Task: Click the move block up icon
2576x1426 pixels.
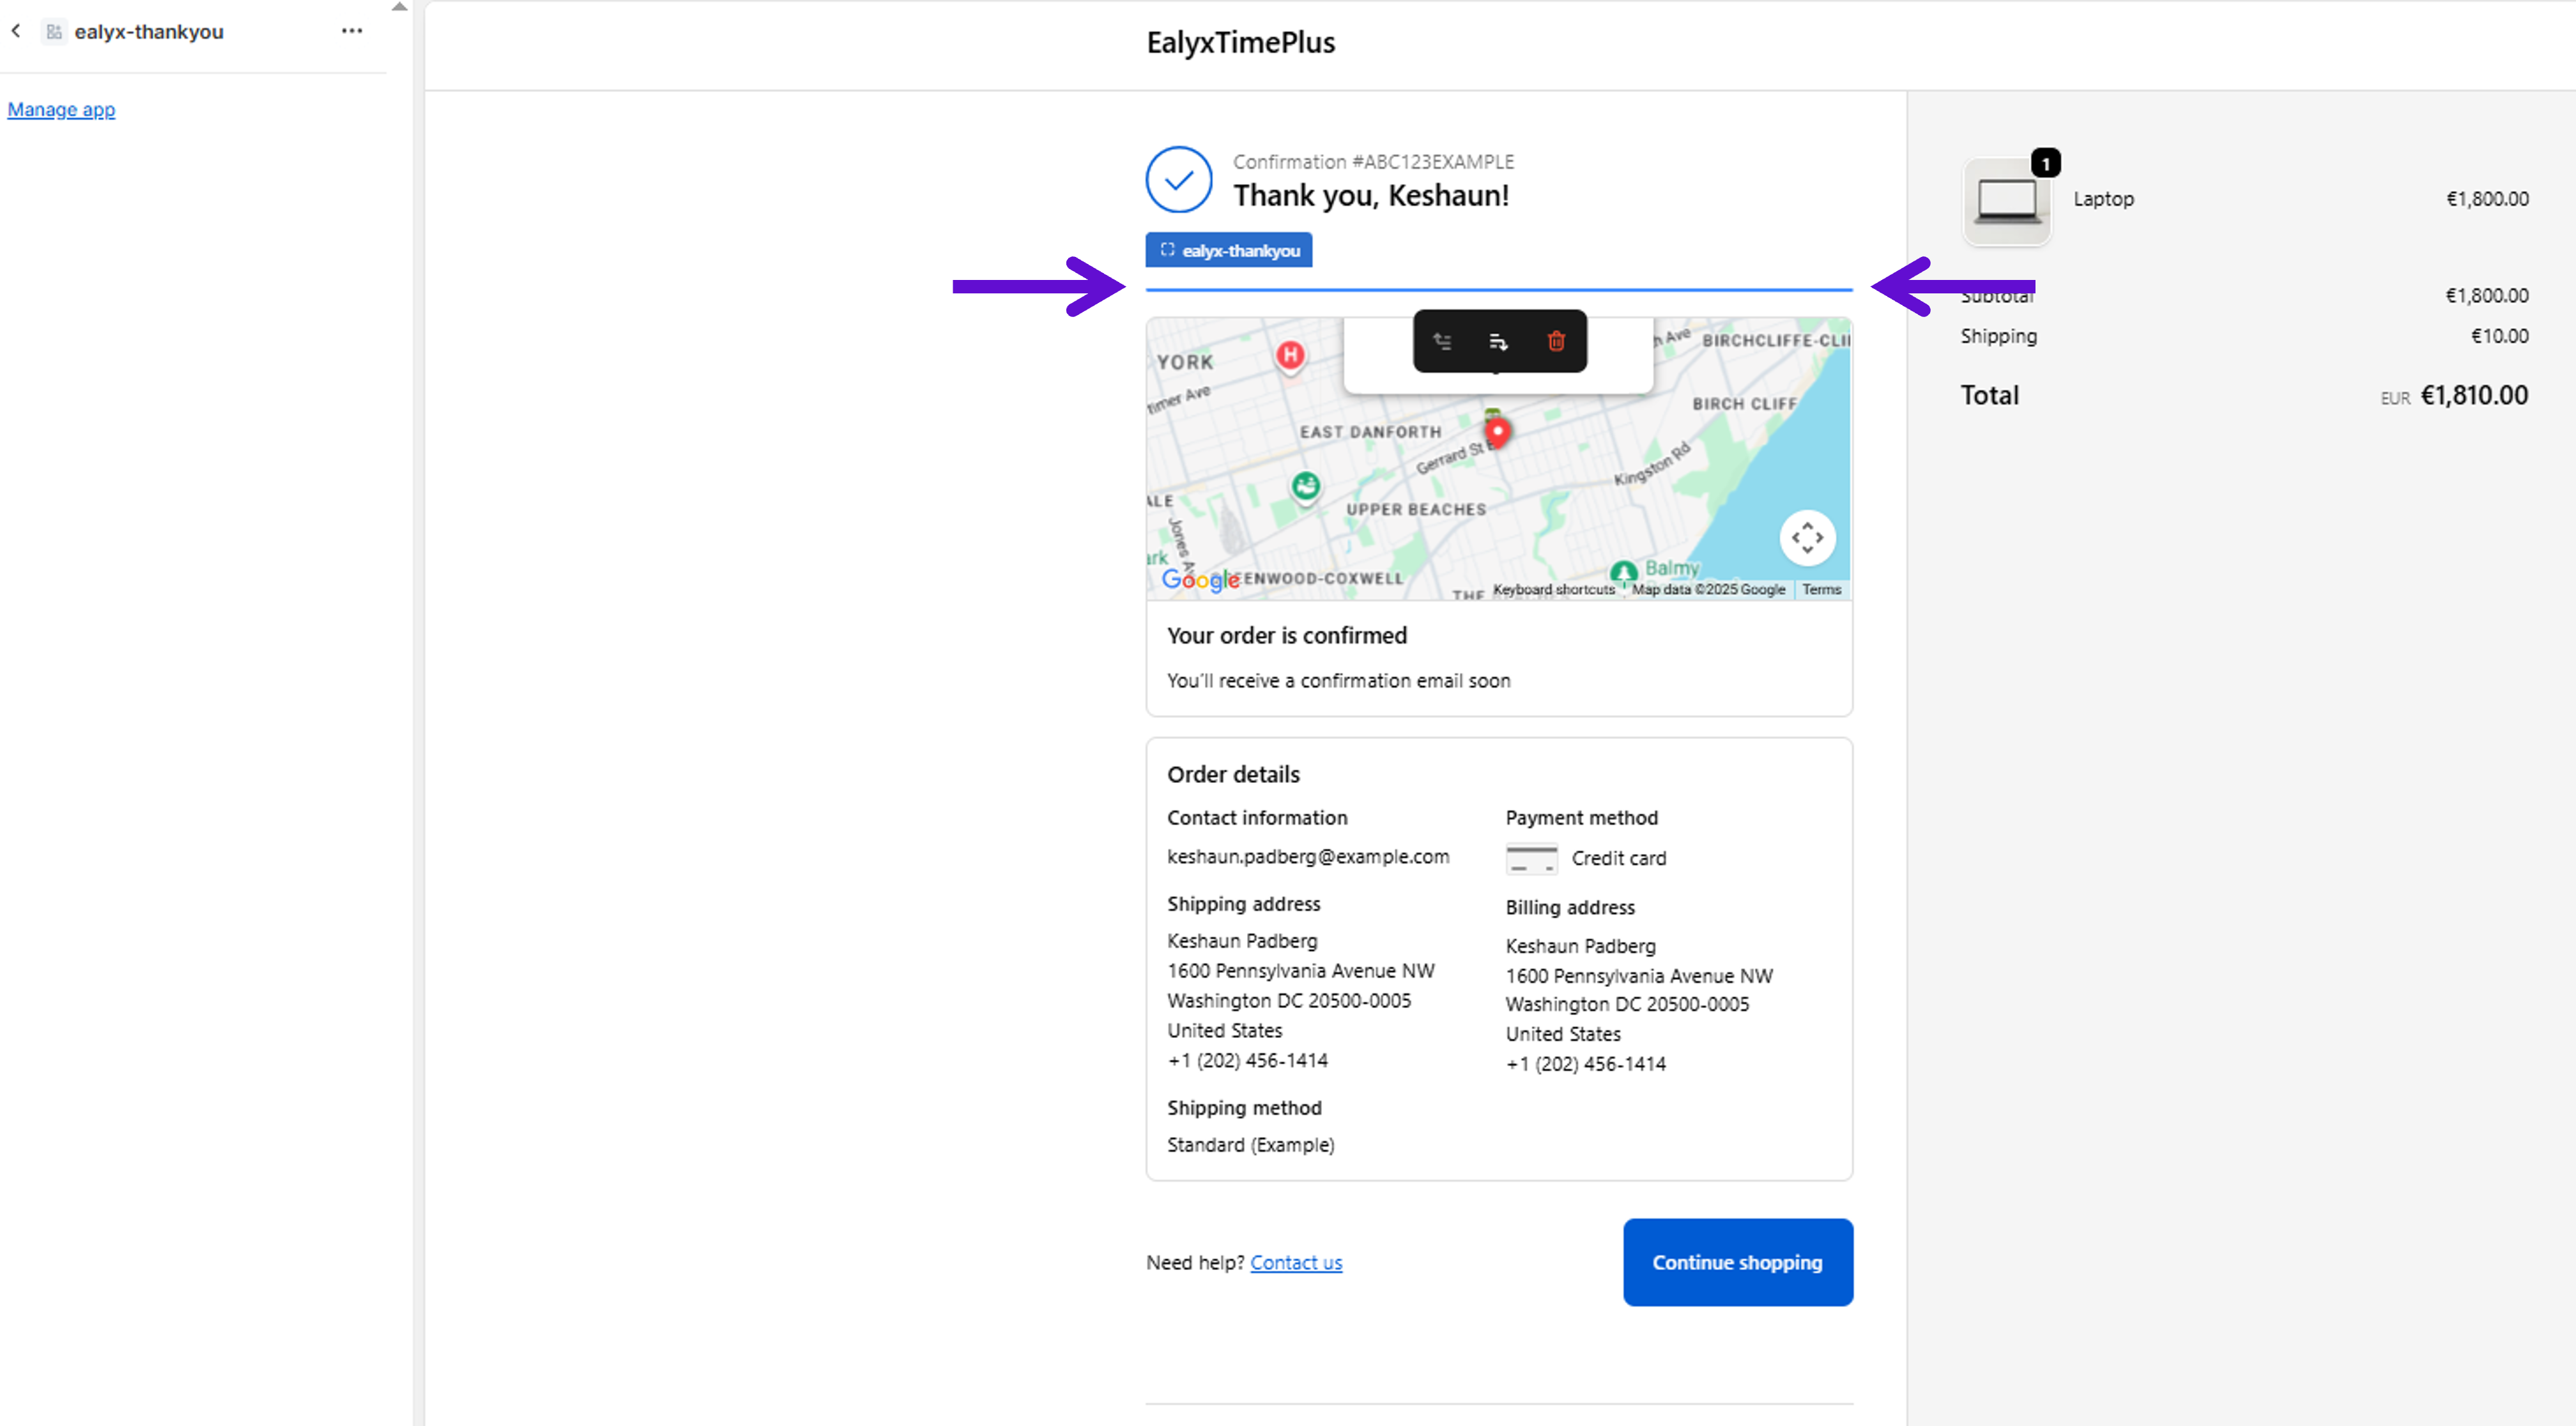Action: (1442, 341)
